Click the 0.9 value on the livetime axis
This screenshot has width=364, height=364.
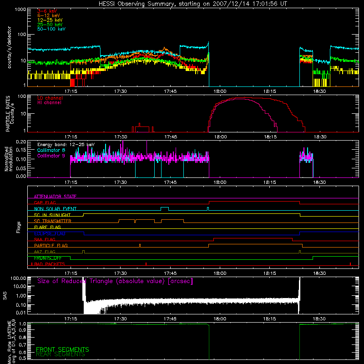point(22,330)
